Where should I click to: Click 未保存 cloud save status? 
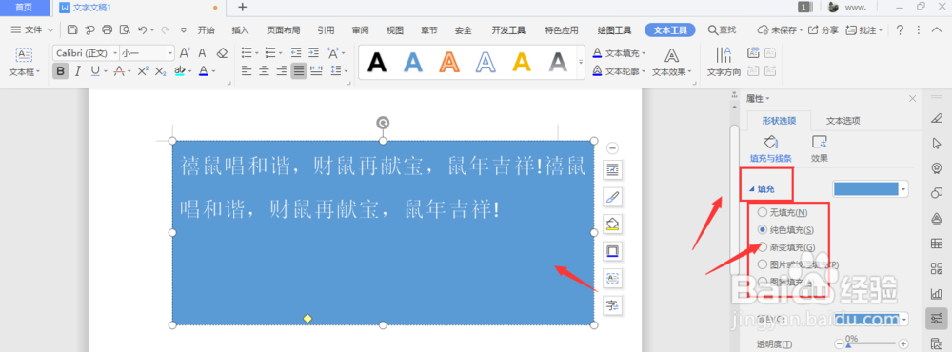tap(781, 29)
